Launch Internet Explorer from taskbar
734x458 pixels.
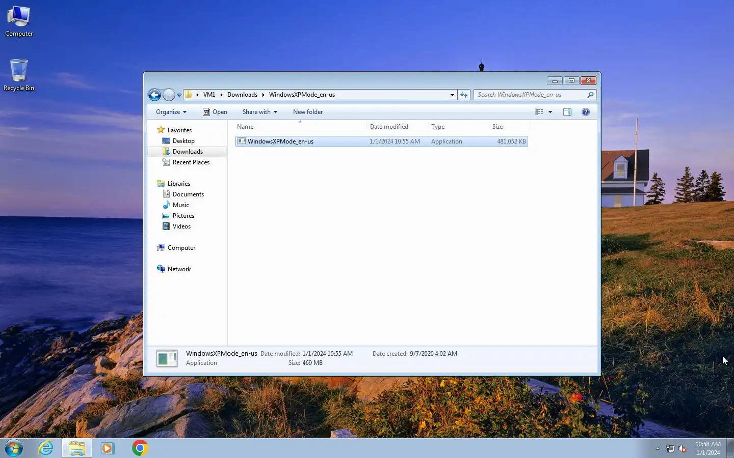(46, 448)
